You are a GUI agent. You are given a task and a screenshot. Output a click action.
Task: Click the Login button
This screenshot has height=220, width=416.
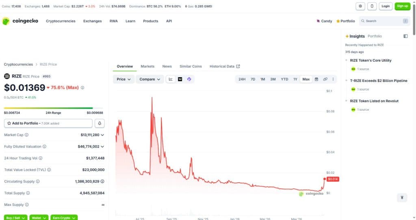click(x=386, y=6)
